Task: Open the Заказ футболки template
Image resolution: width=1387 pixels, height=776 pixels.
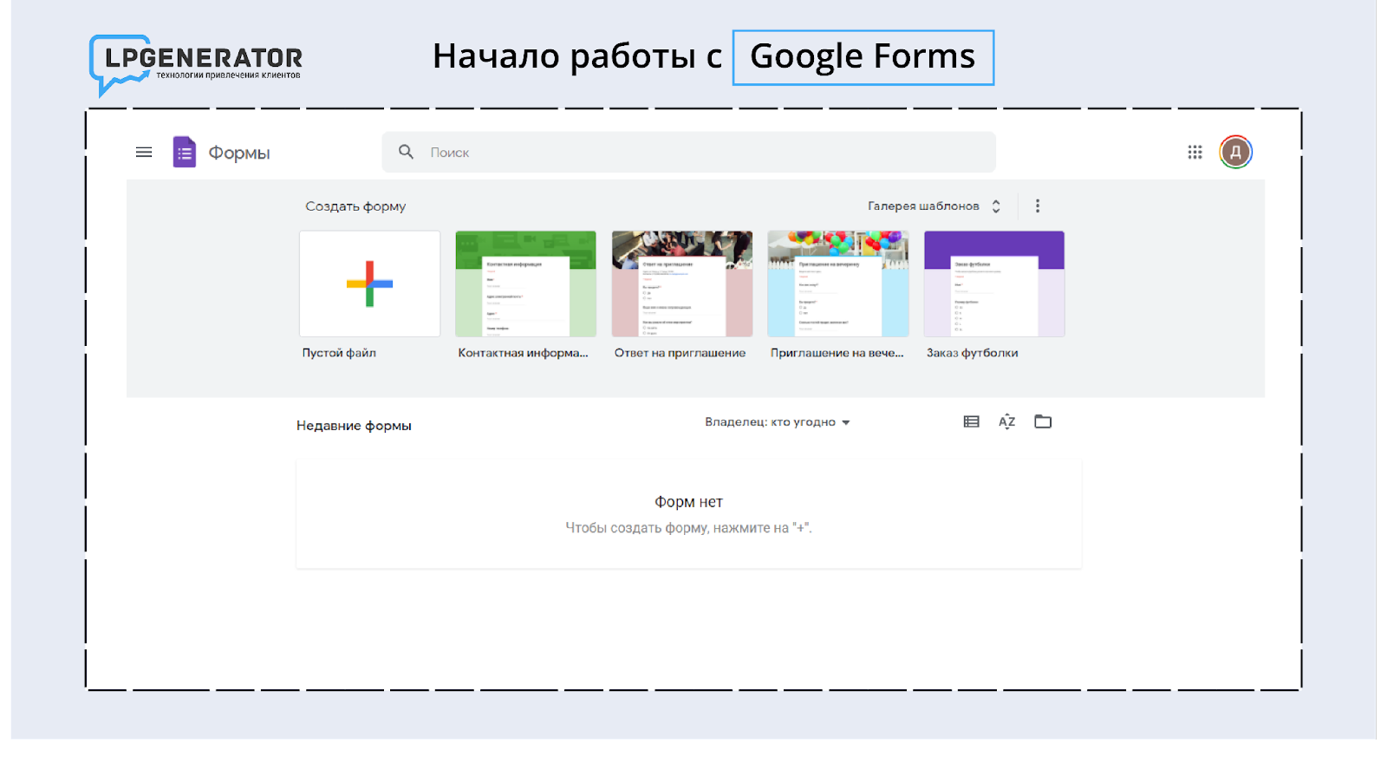Action: [993, 284]
